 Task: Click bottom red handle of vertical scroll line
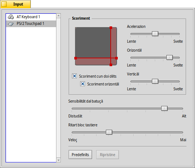point(111,65)
